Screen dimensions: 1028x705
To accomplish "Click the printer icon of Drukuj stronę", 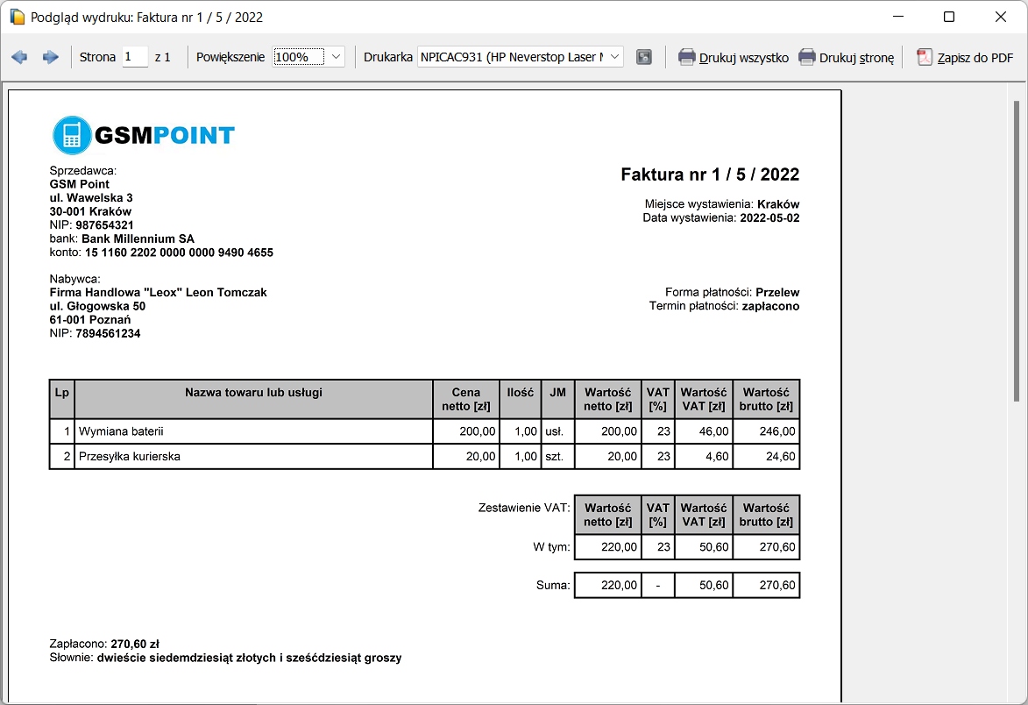I will point(807,57).
